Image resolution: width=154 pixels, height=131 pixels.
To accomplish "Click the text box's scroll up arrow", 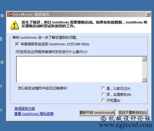I will 144,59.
